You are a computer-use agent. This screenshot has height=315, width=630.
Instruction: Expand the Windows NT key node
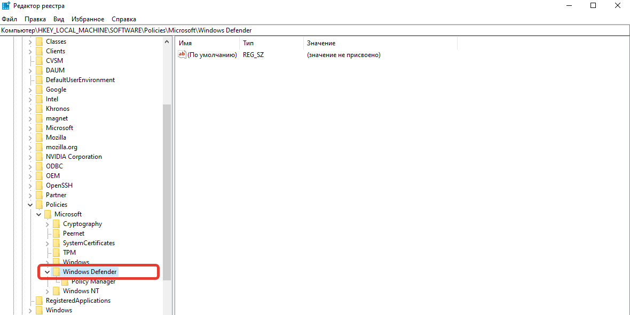[x=48, y=291]
